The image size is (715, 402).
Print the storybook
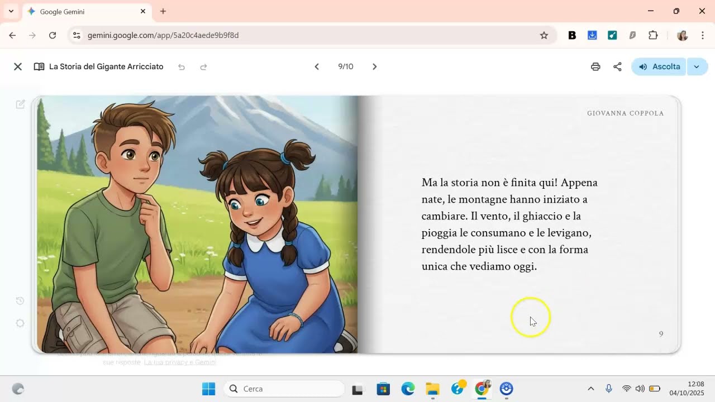coord(595,66)
